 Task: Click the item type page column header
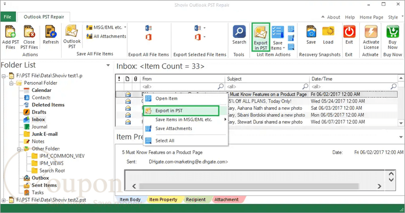128,79
